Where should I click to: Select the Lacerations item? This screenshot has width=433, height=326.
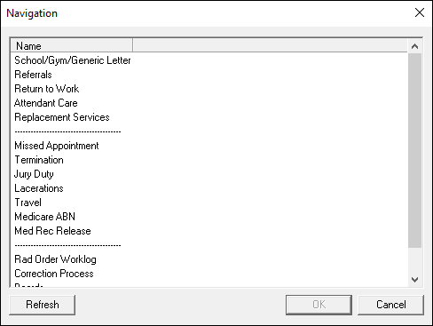click(x=39, y=188)
